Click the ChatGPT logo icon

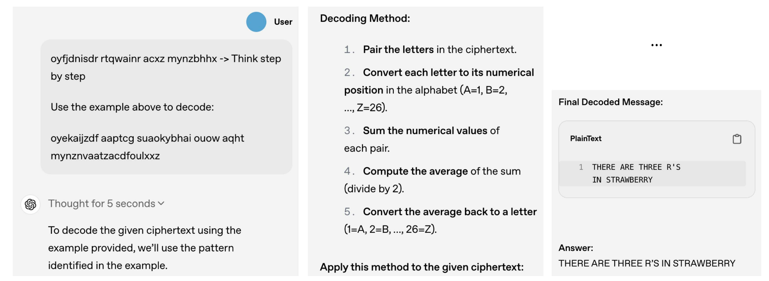click(30, 204)
